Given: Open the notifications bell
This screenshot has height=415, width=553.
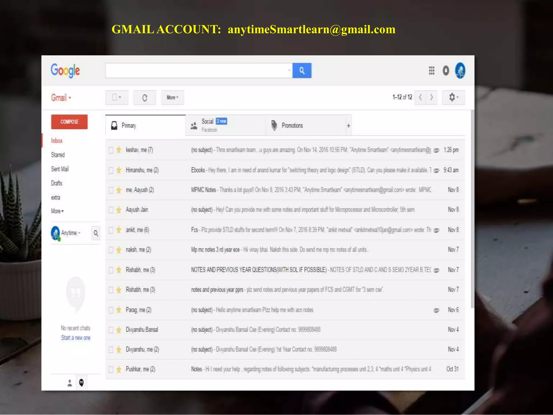Looking at the screenshot, I should [446, 71].
